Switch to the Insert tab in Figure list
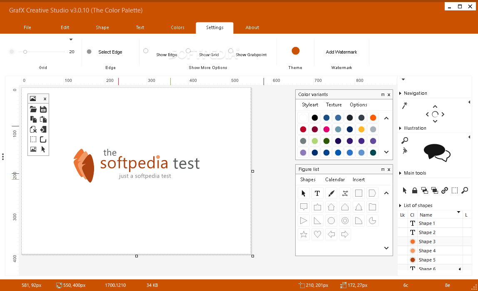Screen dimensions: 478x291 coord(359,180)
